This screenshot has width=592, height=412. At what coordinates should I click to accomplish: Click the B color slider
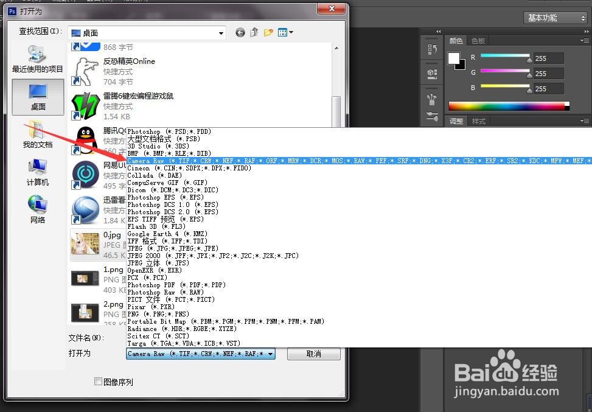click(x=505, y=86)
